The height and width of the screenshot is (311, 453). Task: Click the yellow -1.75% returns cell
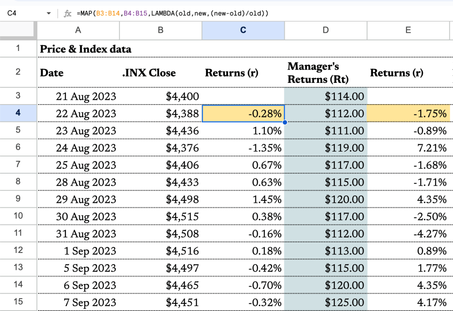point(408,113)
